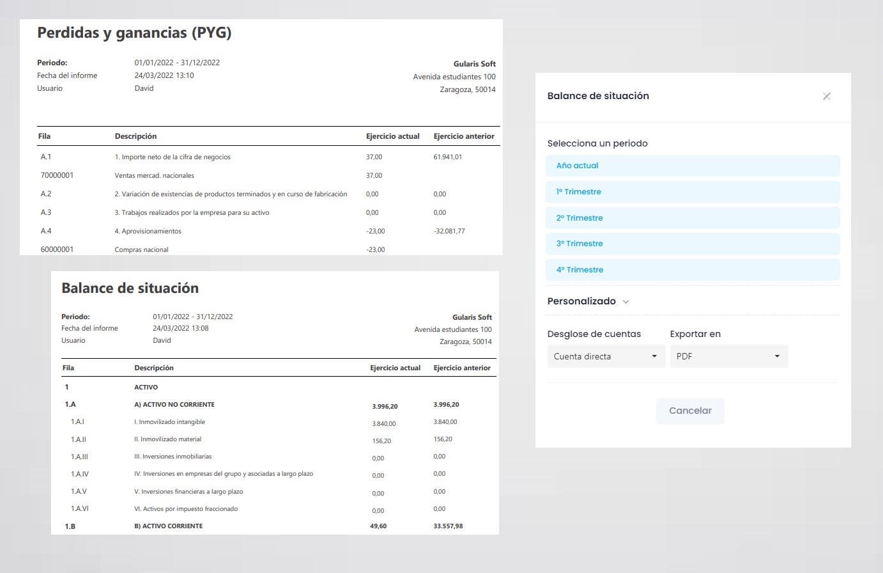
Task: Pick the 3º Trimestre period
Action: (x=693, y=244)
